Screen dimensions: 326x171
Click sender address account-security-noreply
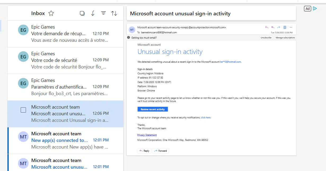(x=194, y=27)
